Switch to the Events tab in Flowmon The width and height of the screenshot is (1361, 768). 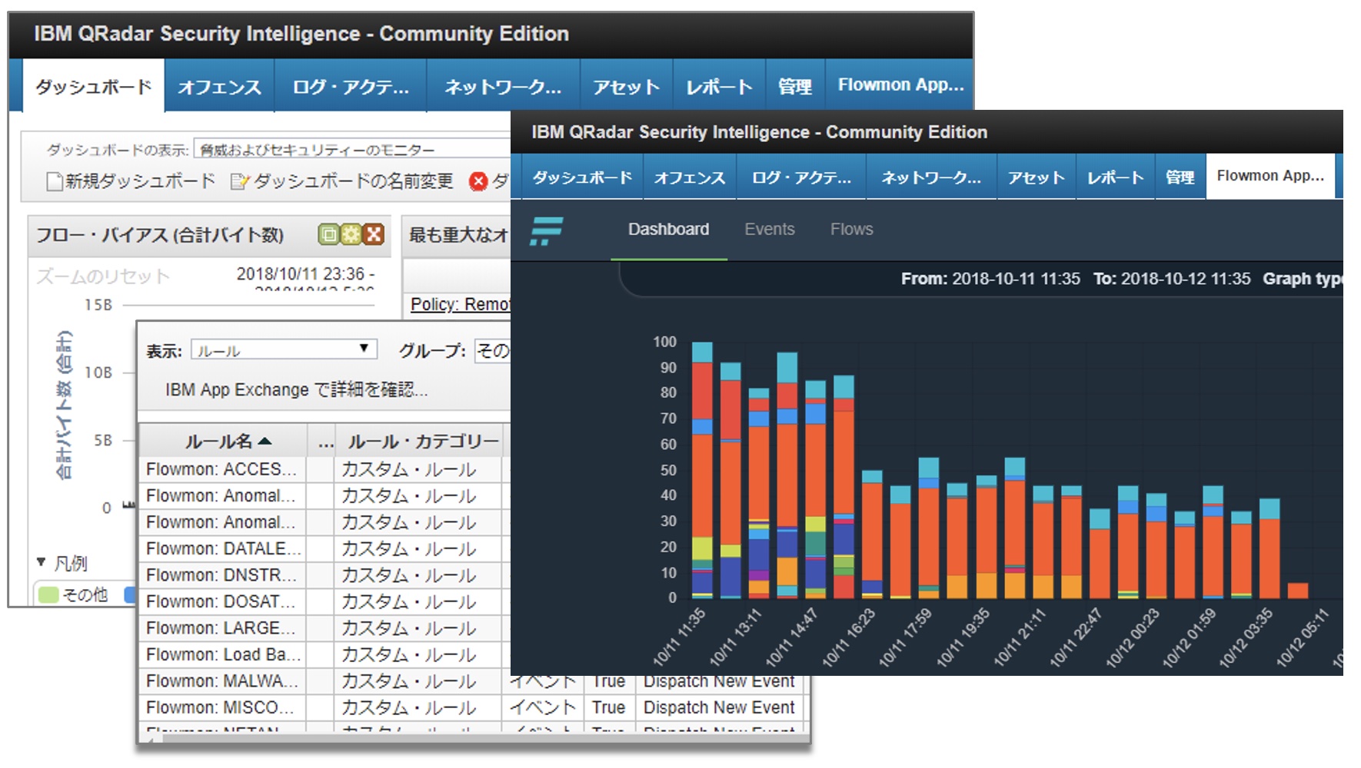[x=769, y=229]
